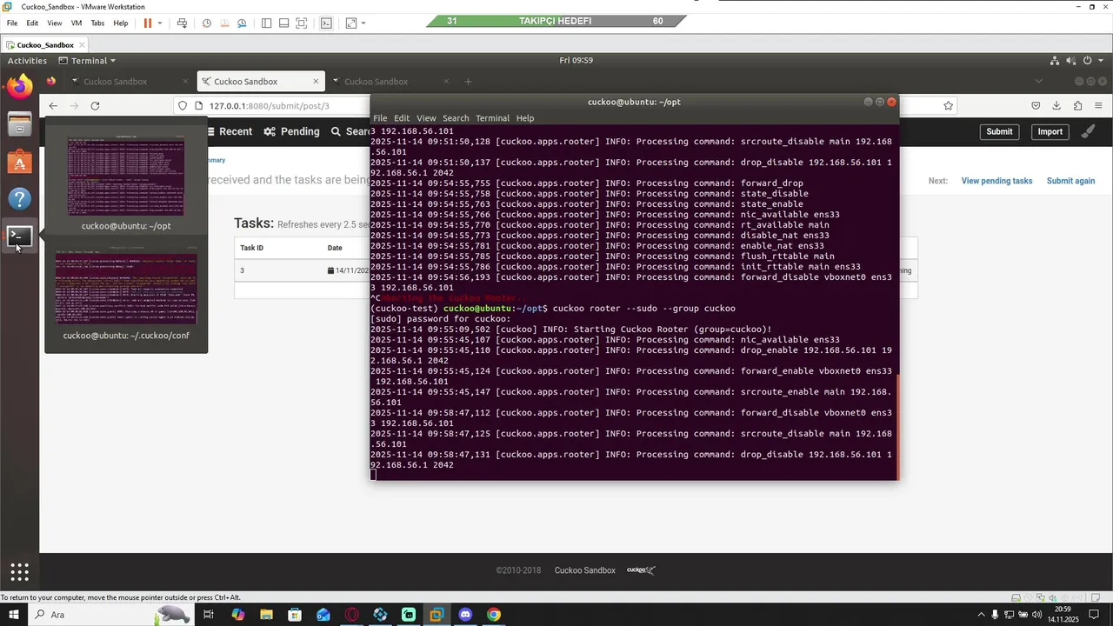1113x626 pixels.
Task: List all tabs dropdown chevron in Firefox
Action: point(1038,82)
